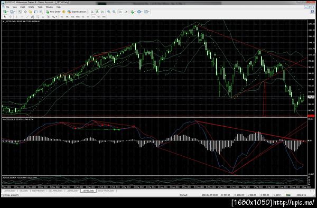Select the Crosshair tool
This screenshot has height=208, width=317.
pyautogui.click(x=11, y=17)
